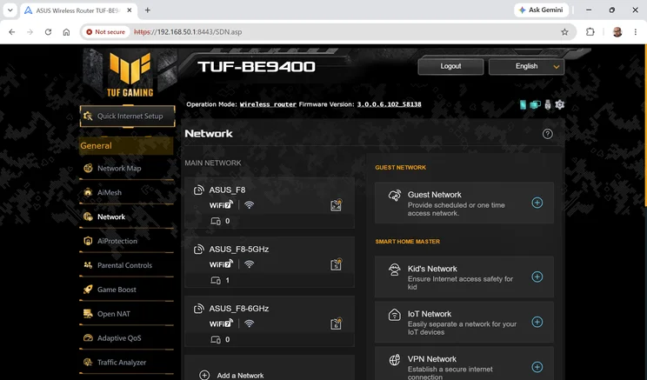The image size is (647, 380).
Task: Open Game Boost page
Action: point(117,290)
